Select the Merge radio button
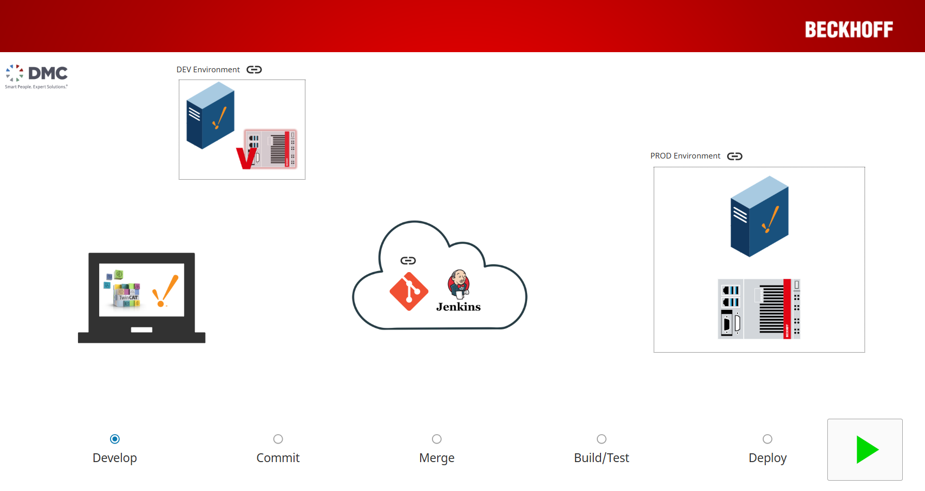This screenshot has width=925, height=491. 437,439
